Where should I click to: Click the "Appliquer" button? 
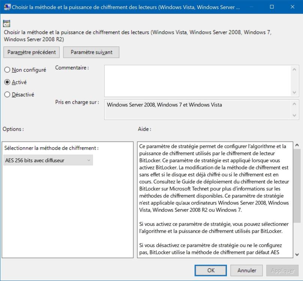282,270
